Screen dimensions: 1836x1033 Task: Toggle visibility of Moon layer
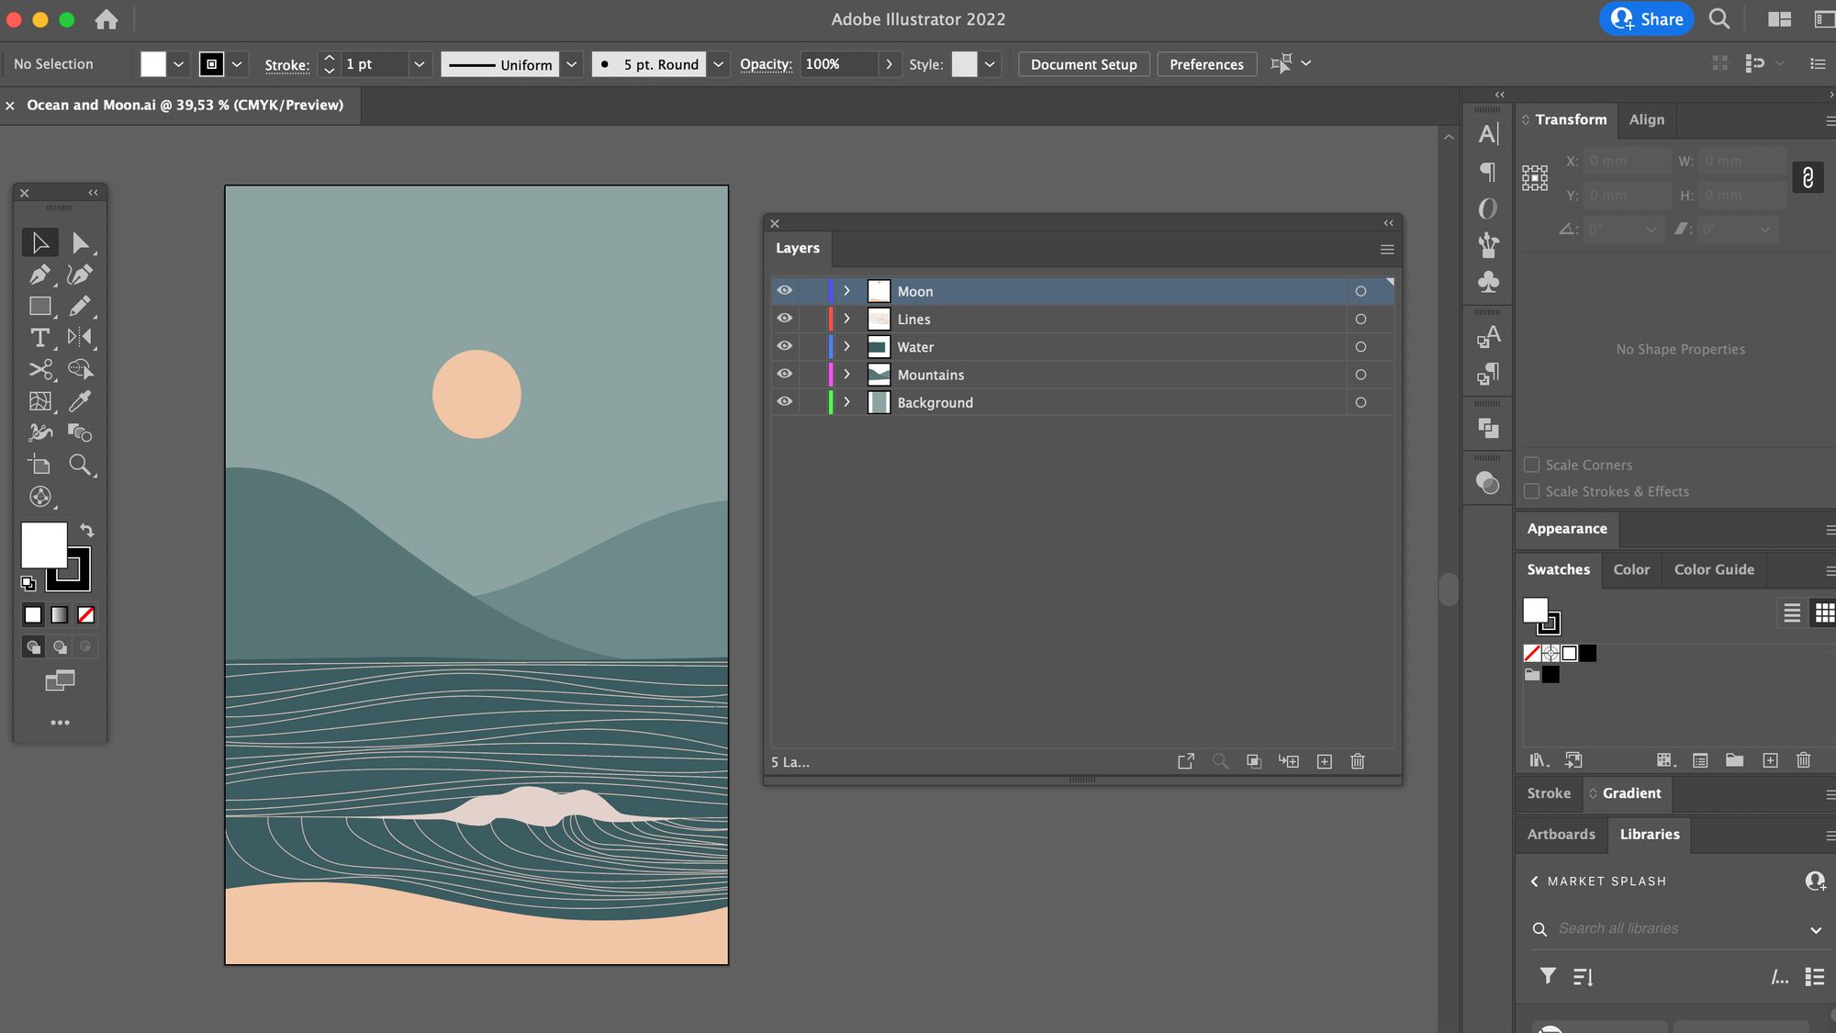(x=784, y=290)
